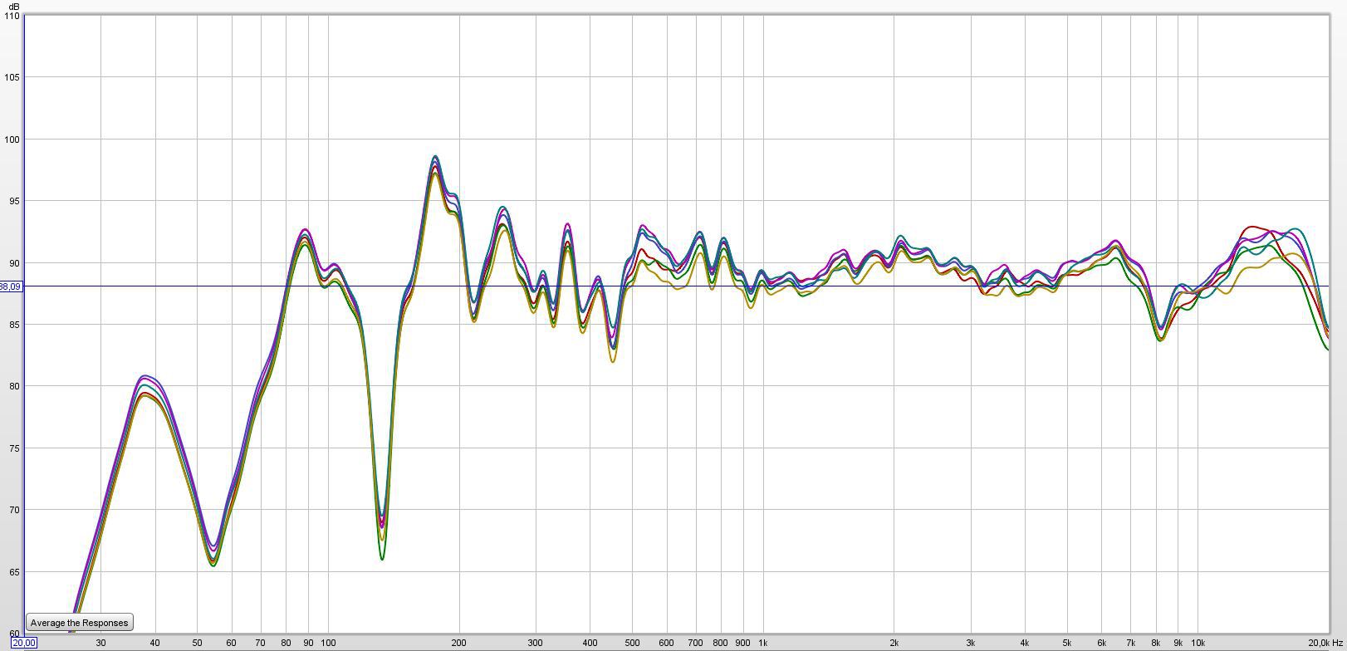This screenshot has height=651, width=1347.
Task: Click the 4k frequency axis label
Action: pos(1025,643)
